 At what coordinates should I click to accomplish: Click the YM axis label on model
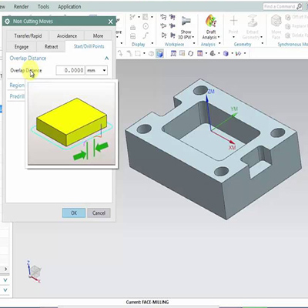[x=234, y=109]
